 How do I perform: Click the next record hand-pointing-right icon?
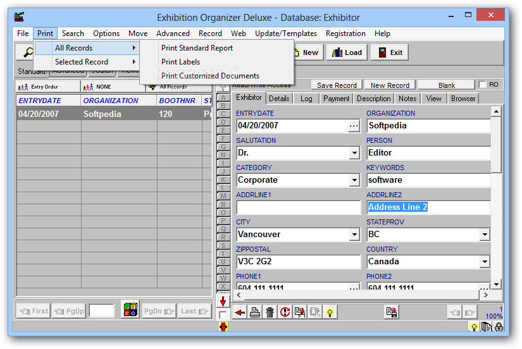tap(469, 312)
